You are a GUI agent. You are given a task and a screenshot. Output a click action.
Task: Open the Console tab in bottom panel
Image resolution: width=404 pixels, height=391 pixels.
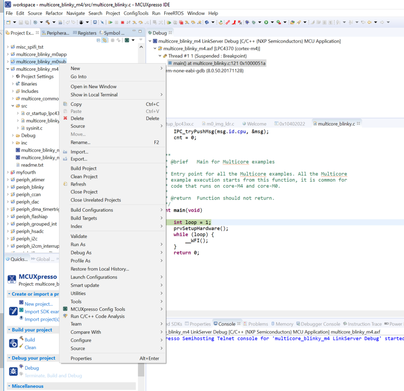pyautogui.click(x=226, y=324)
